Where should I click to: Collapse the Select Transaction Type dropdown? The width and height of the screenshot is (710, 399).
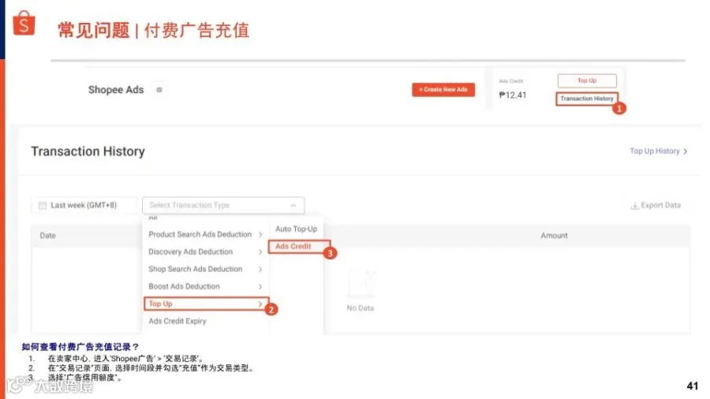(x=223, y=205)
